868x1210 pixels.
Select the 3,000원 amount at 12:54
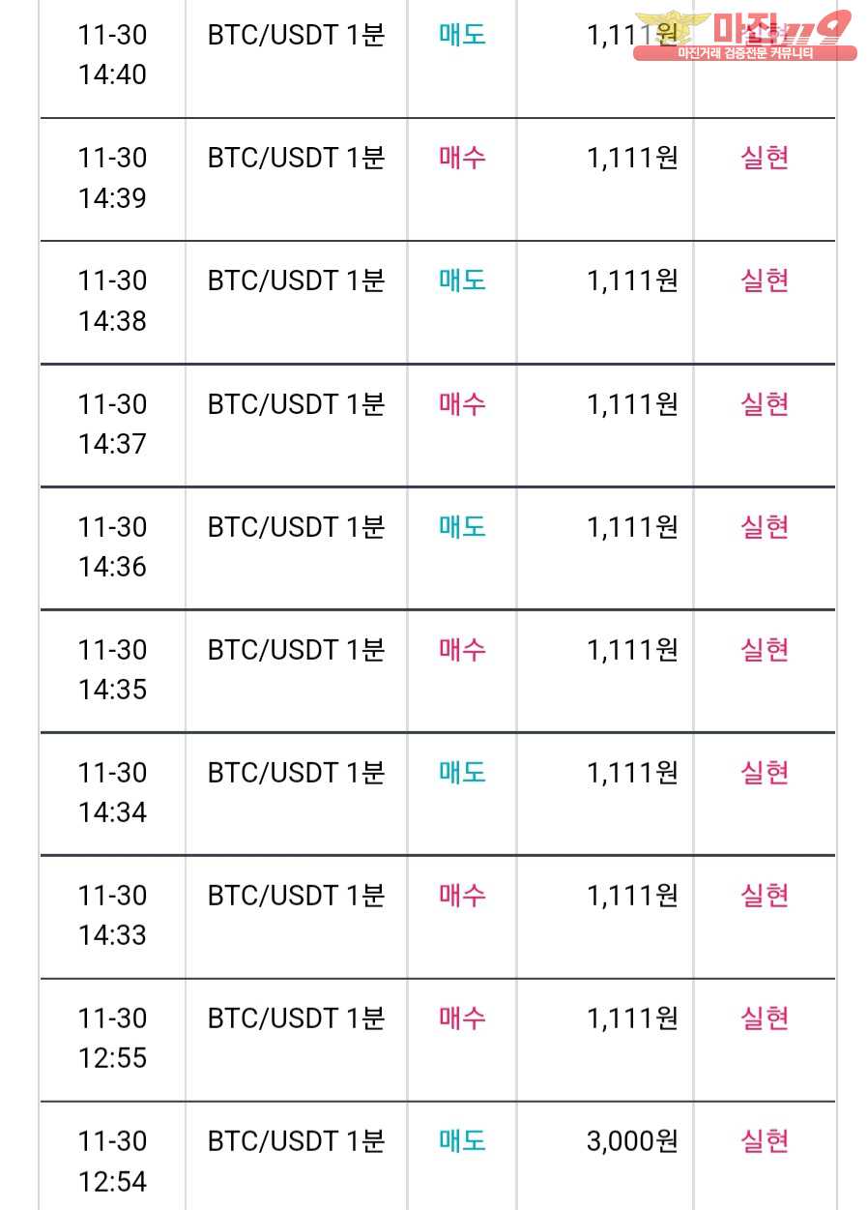click(x=632, y=1140)
